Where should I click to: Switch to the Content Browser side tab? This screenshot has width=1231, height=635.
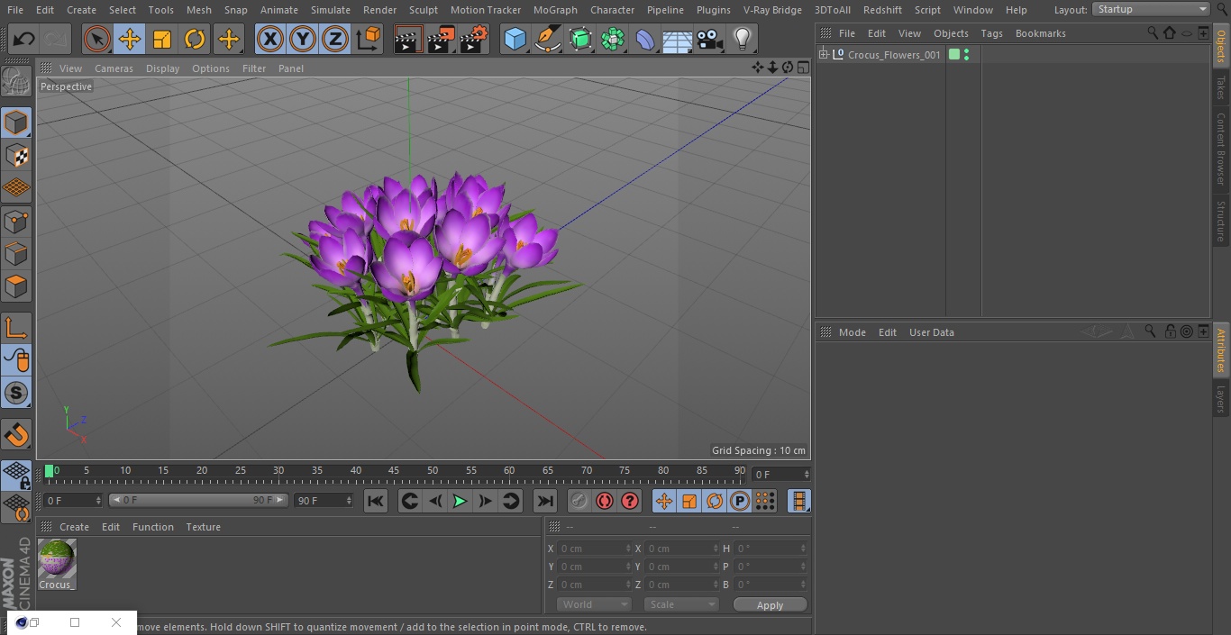pos(1221,150)
